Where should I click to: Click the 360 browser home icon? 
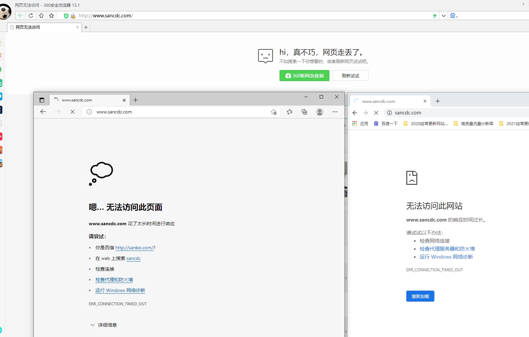pos(41,16)
